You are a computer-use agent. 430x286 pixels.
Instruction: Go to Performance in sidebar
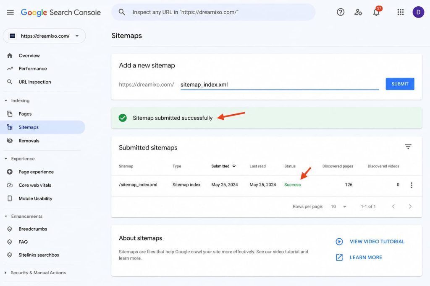[x=33, y=69]
